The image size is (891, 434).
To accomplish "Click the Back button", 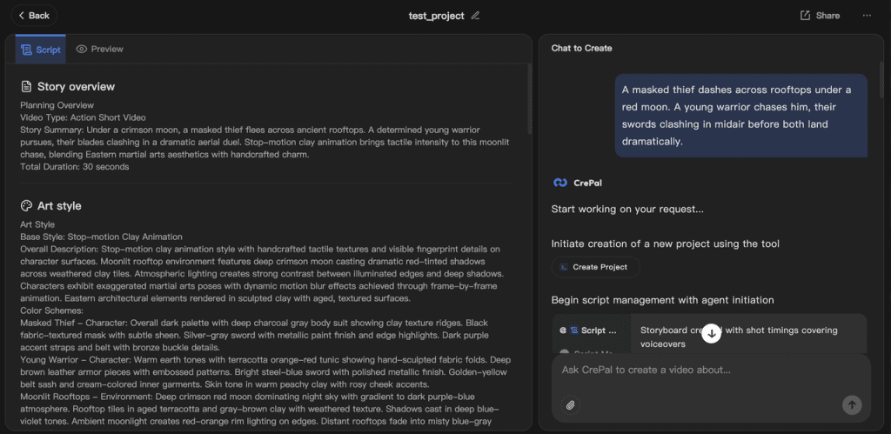I will click(x=33, y=15).
